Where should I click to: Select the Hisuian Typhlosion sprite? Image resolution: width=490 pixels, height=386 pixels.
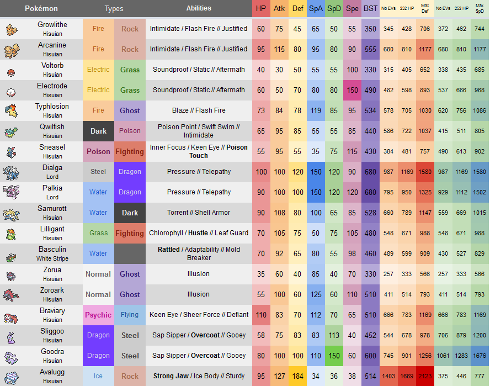(11, 111)
